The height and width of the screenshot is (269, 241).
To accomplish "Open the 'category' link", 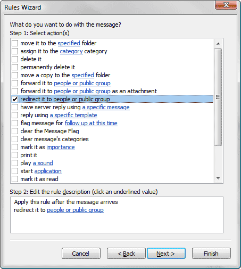I will (71, 51).
